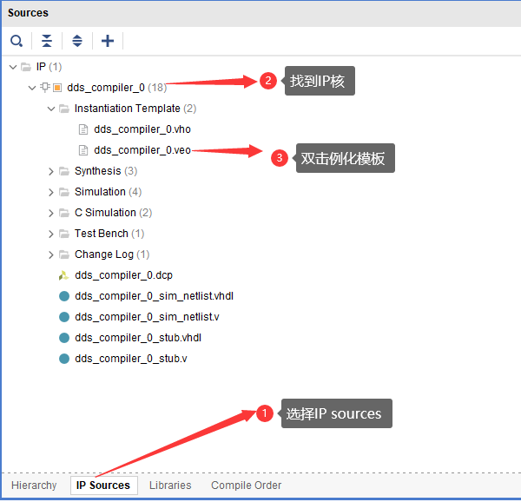Image resolution: width=521 pixels, height=502 pixels.
Task: Click the IP (1) root label
Action: (x=49, y=67)
